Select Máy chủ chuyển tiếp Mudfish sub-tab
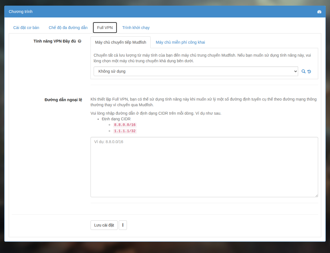 pos(120,42)
